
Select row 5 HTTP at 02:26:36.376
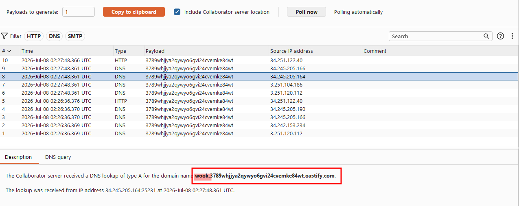point(259,101)
